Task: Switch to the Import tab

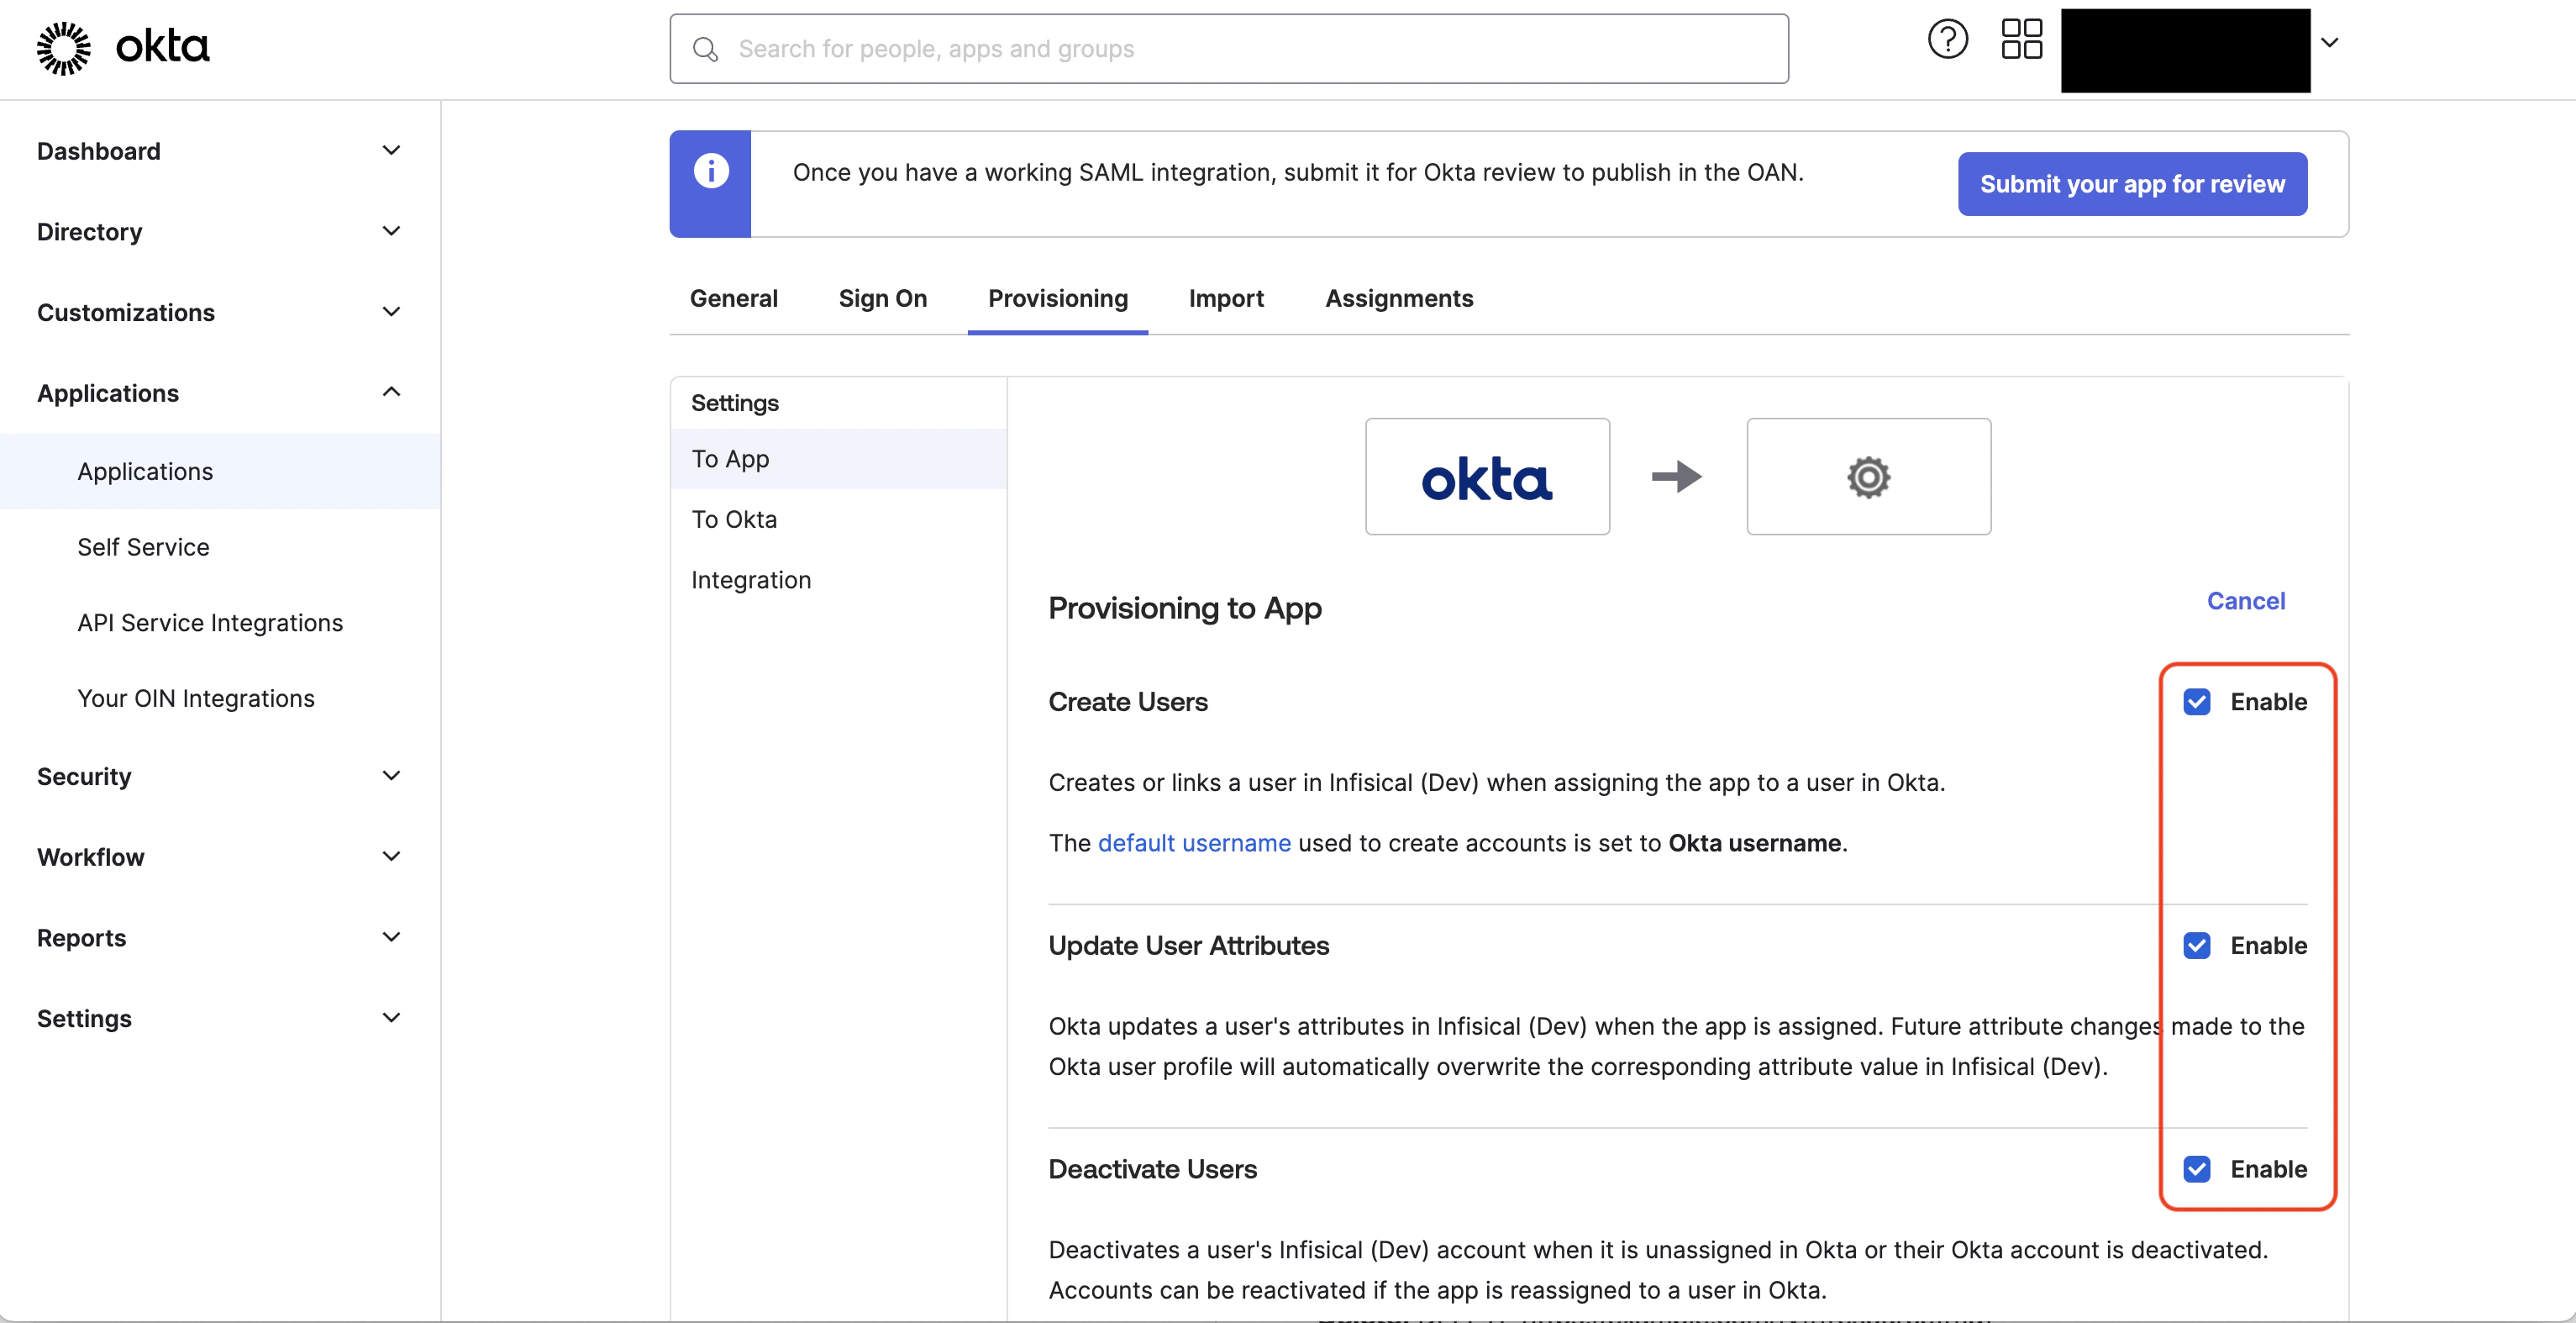Action: [x=1226, y=298]
